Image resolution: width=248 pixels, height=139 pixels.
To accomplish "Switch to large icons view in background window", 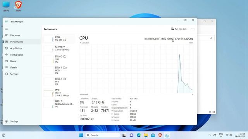I will pos(214,112).
